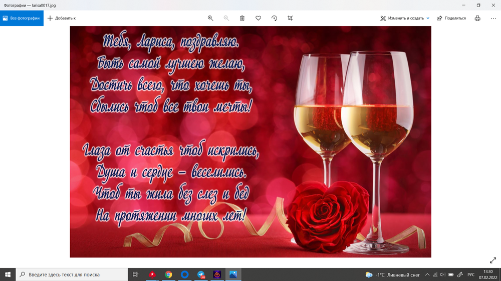The height and width of the screenshot is (281, 501).
Task: Switch input language via 'РУС' indicator
Action: pos(470,274)
